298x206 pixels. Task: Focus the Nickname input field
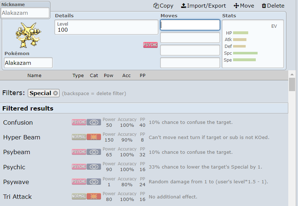[25, 13]
